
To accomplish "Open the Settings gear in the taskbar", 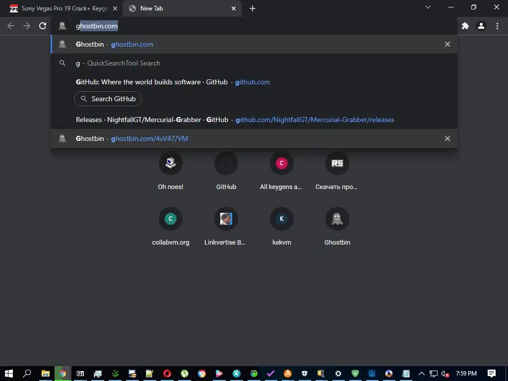I will [x=338, y=374].
